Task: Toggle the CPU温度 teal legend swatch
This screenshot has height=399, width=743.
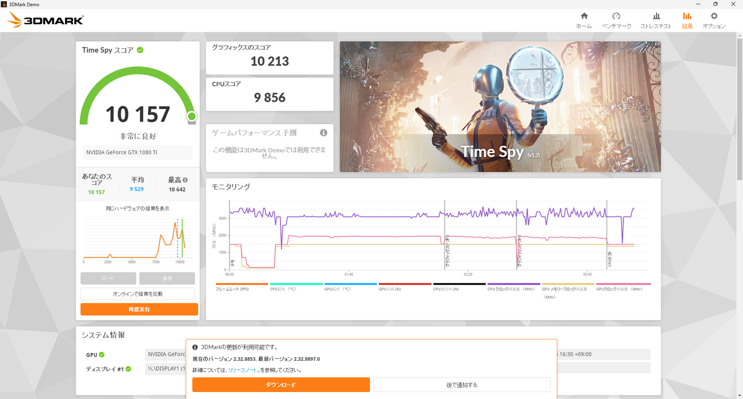Action: (x=296, y=284)
